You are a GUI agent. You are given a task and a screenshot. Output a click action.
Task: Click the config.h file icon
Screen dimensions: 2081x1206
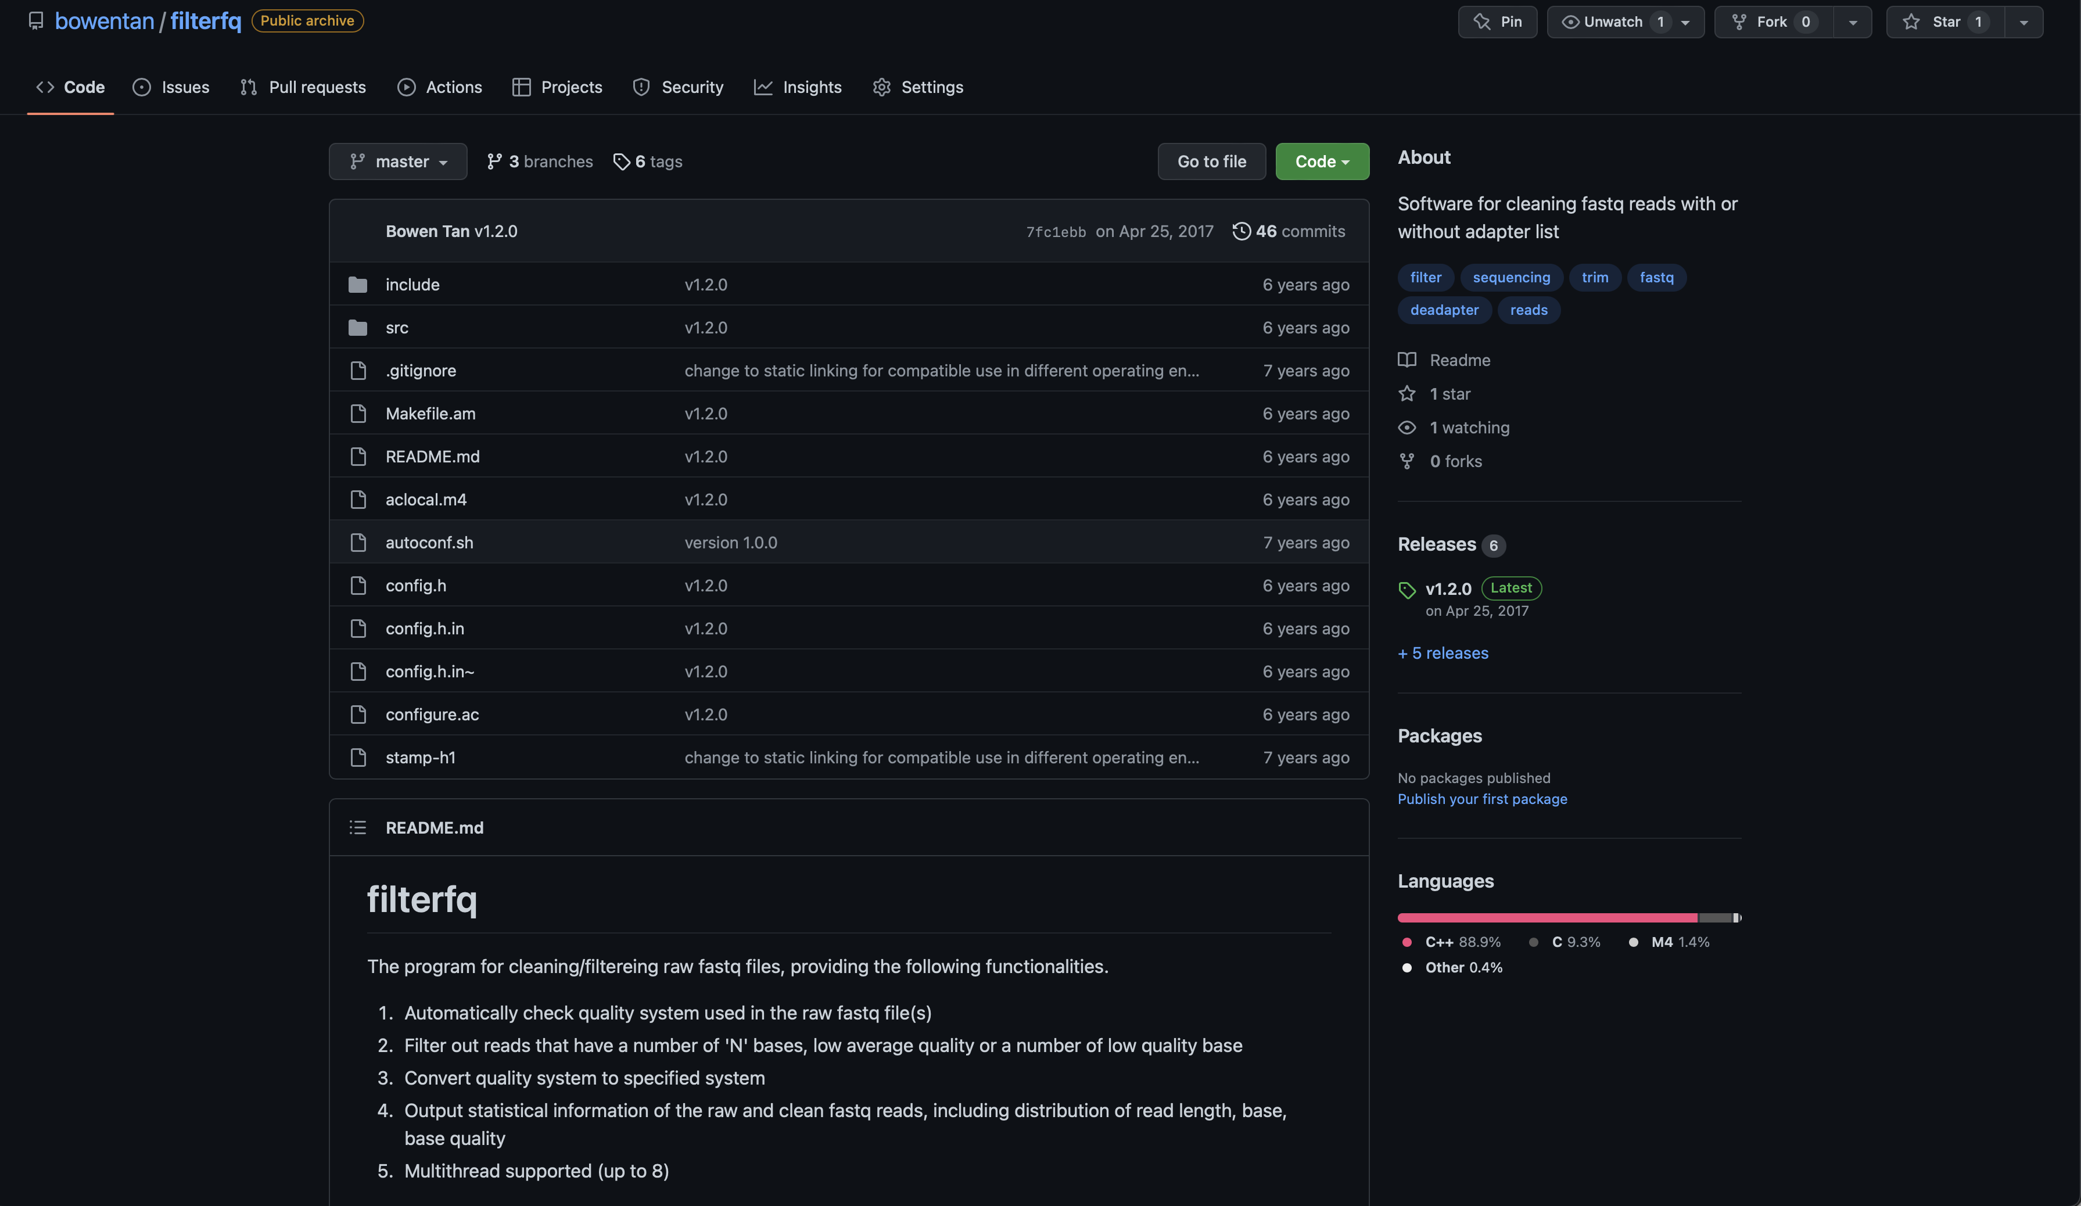click(357, 585)
